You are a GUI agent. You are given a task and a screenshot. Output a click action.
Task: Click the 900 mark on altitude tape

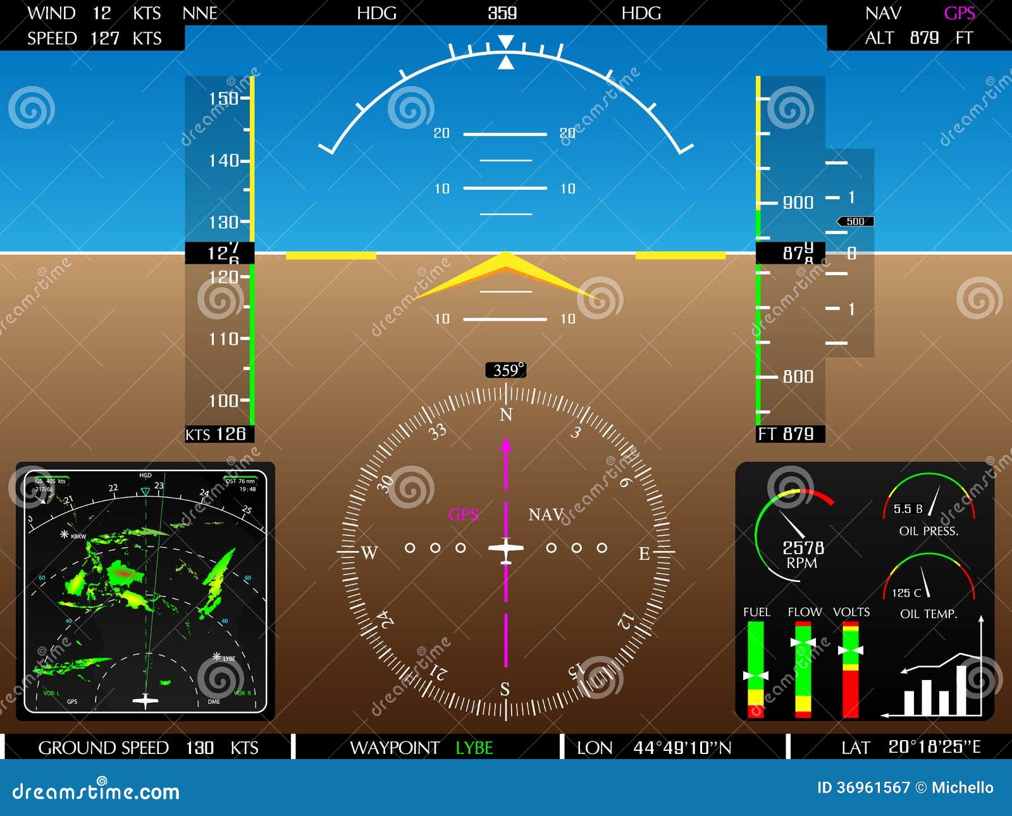(798, 203)
